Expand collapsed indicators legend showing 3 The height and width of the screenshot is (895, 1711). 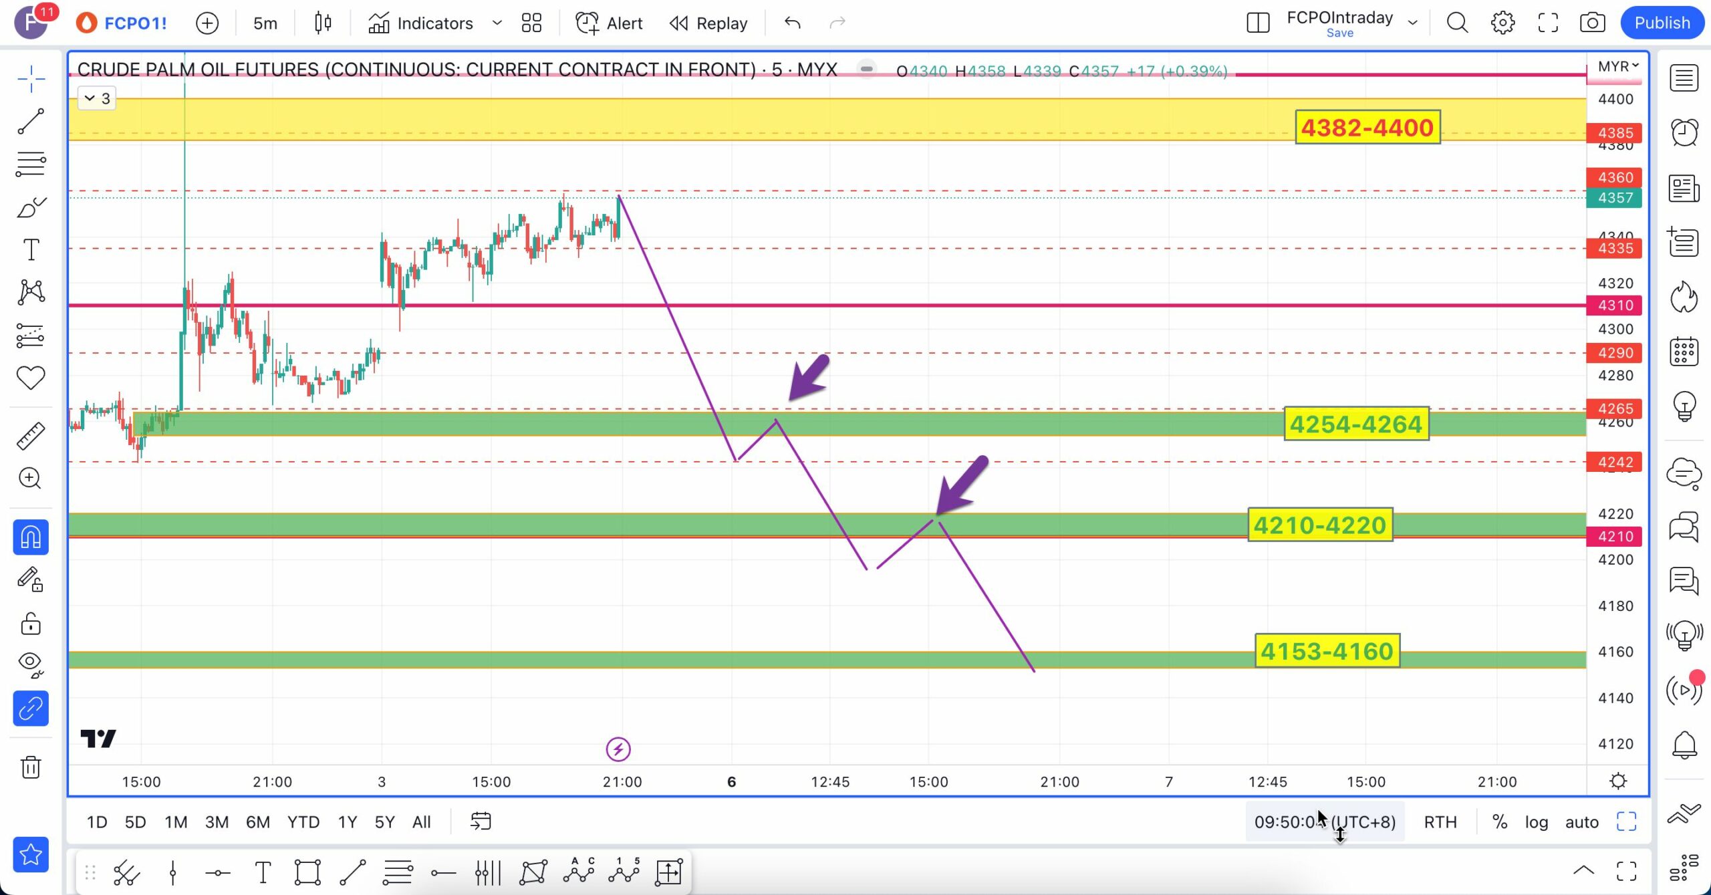click(98, 98)
